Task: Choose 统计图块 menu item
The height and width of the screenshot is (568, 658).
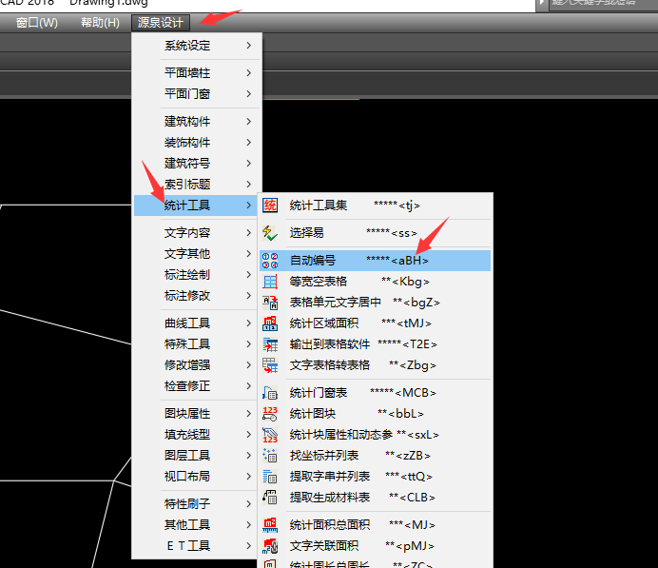Action: (x=376, y=414)
